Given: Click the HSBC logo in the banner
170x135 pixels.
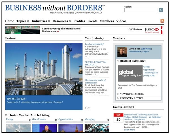Looking at the screenshot, I should (152, 30).
